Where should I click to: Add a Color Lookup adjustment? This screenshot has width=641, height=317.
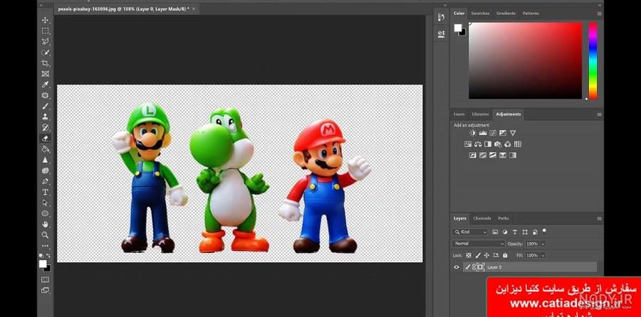[x=518, y=144]
